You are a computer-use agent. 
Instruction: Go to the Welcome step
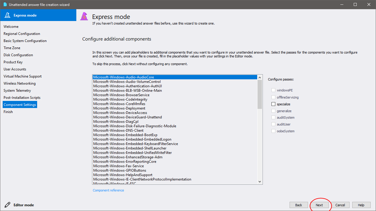[x=11, y=27]
